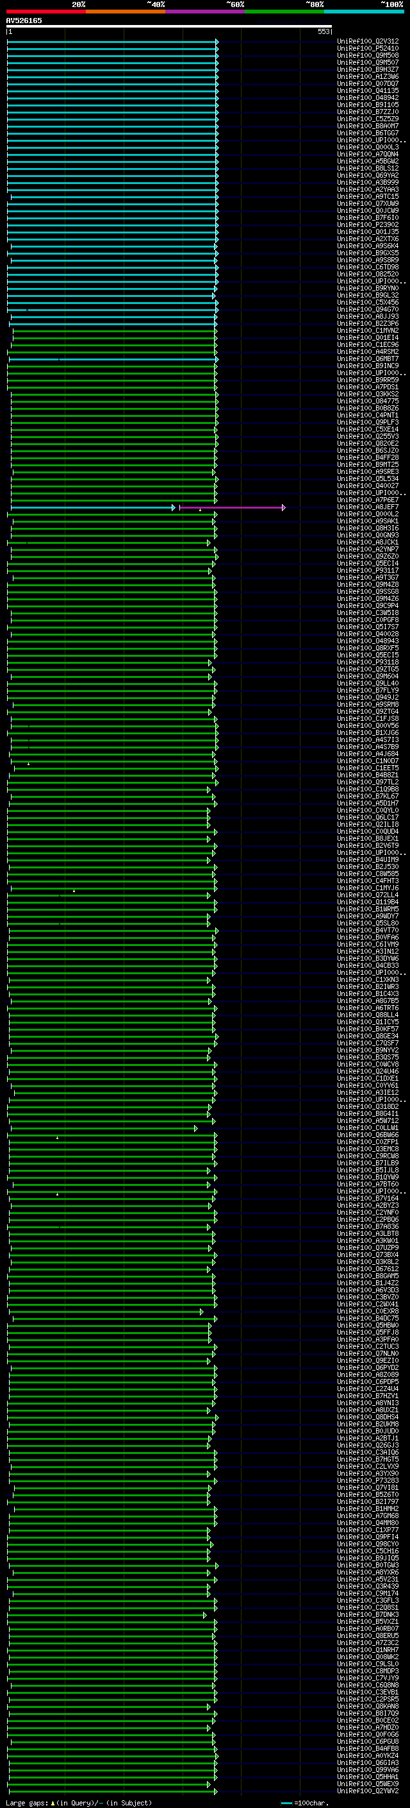Select hit label UniRef100_Q94G70
This screenshot has width=410, height=1808.
368,310
